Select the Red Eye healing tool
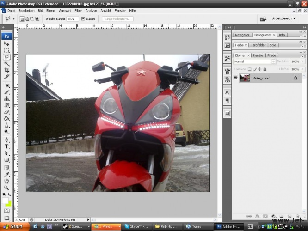This screenshot has height=231, width=308. pos(6,85)
